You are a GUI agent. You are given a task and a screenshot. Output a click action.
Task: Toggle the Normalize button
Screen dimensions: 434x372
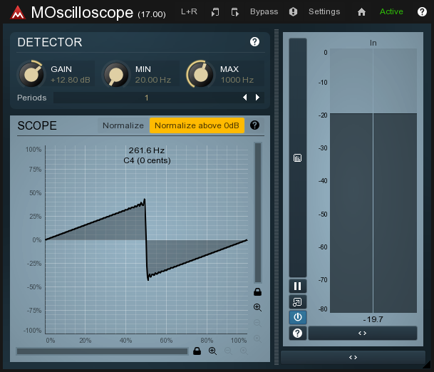point(123,125)
